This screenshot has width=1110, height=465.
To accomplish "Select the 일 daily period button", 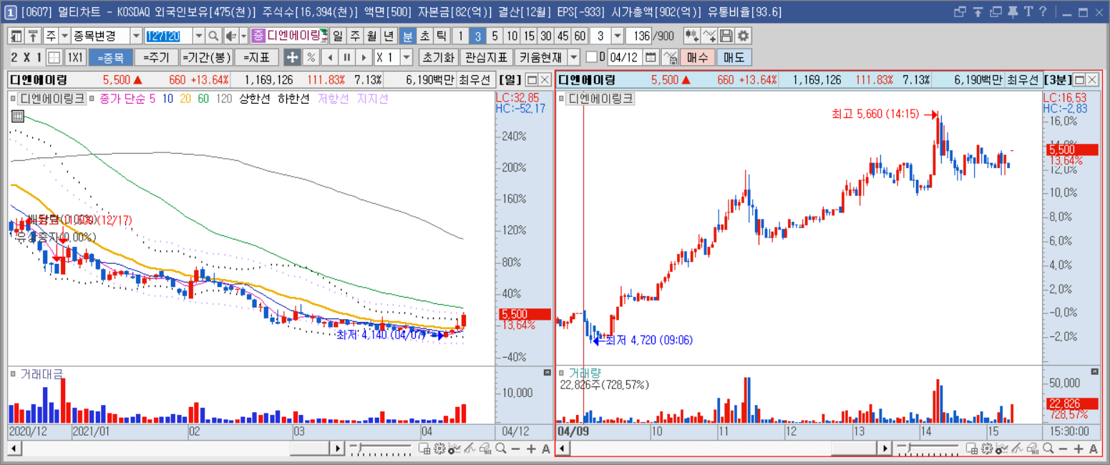I will pyautogui.click(x=338, y=36).
